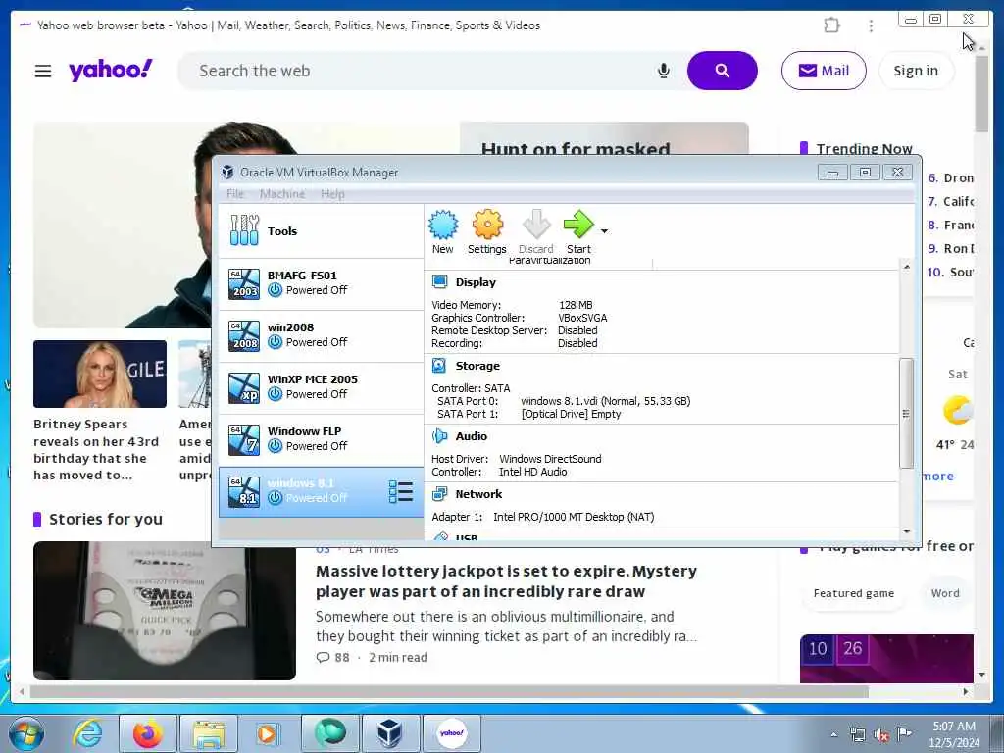Click the windows 8.1 OS icon
This screenshot has height=753, width=1004.
click(x=244, y=492)
